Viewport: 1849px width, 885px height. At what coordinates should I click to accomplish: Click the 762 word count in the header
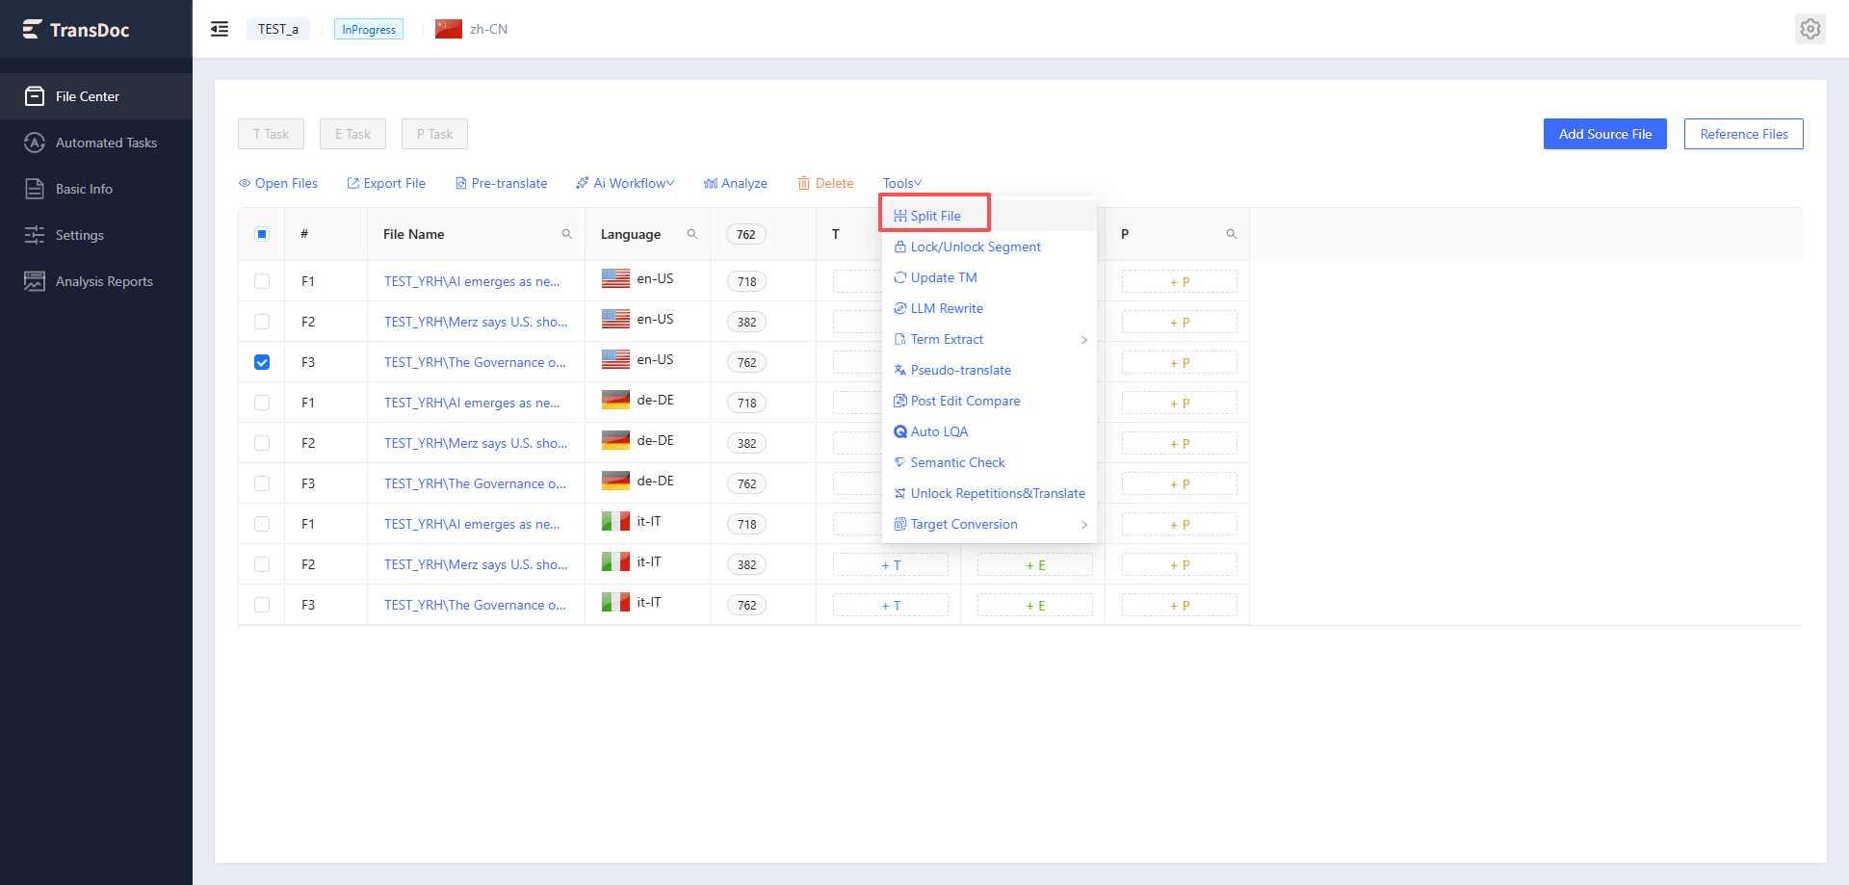click(746, 234)
